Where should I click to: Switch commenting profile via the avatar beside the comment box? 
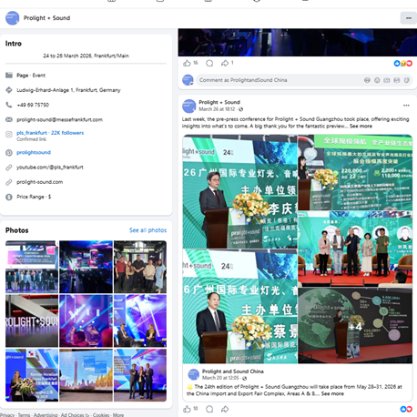[188, 80]
